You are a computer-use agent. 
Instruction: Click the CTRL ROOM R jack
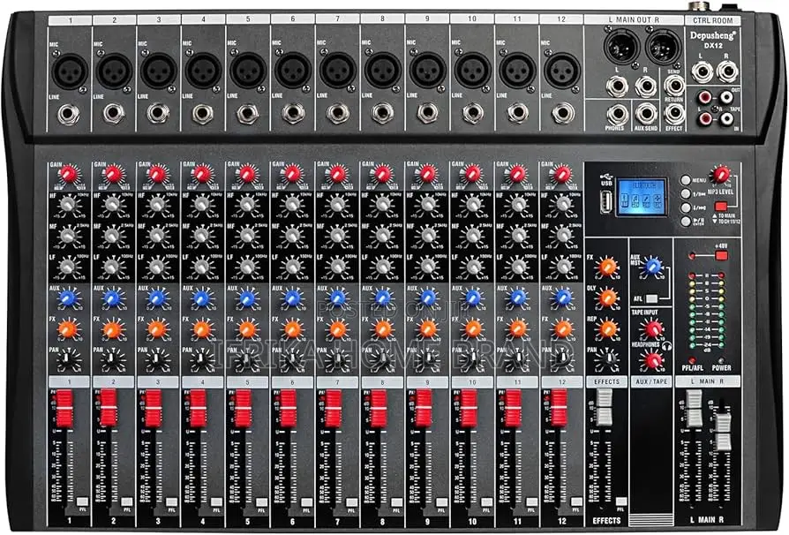click(727, 72)
